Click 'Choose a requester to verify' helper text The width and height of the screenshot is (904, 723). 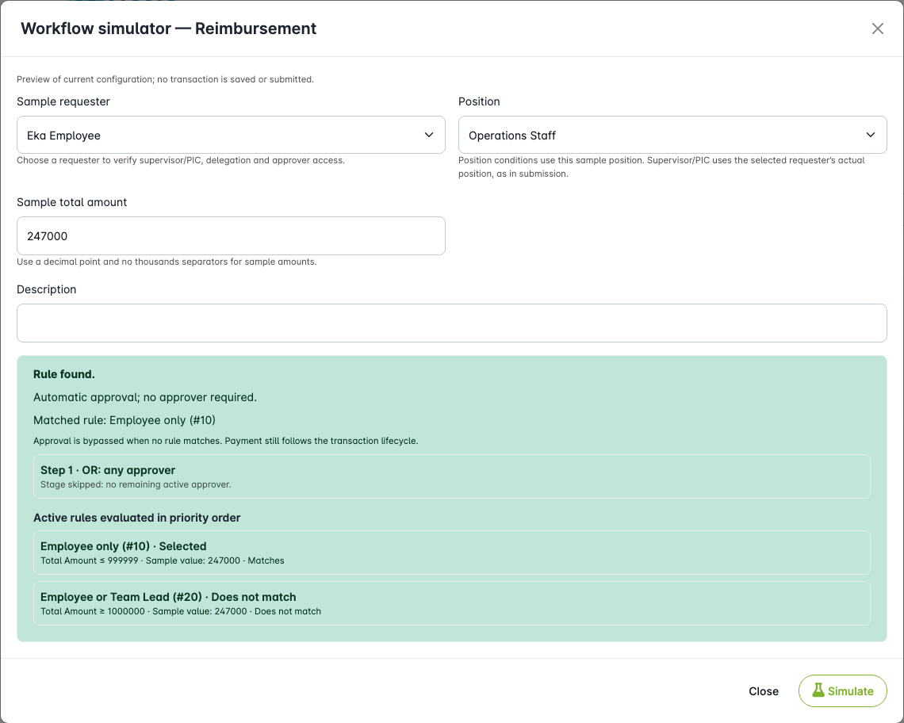point(181,160)
